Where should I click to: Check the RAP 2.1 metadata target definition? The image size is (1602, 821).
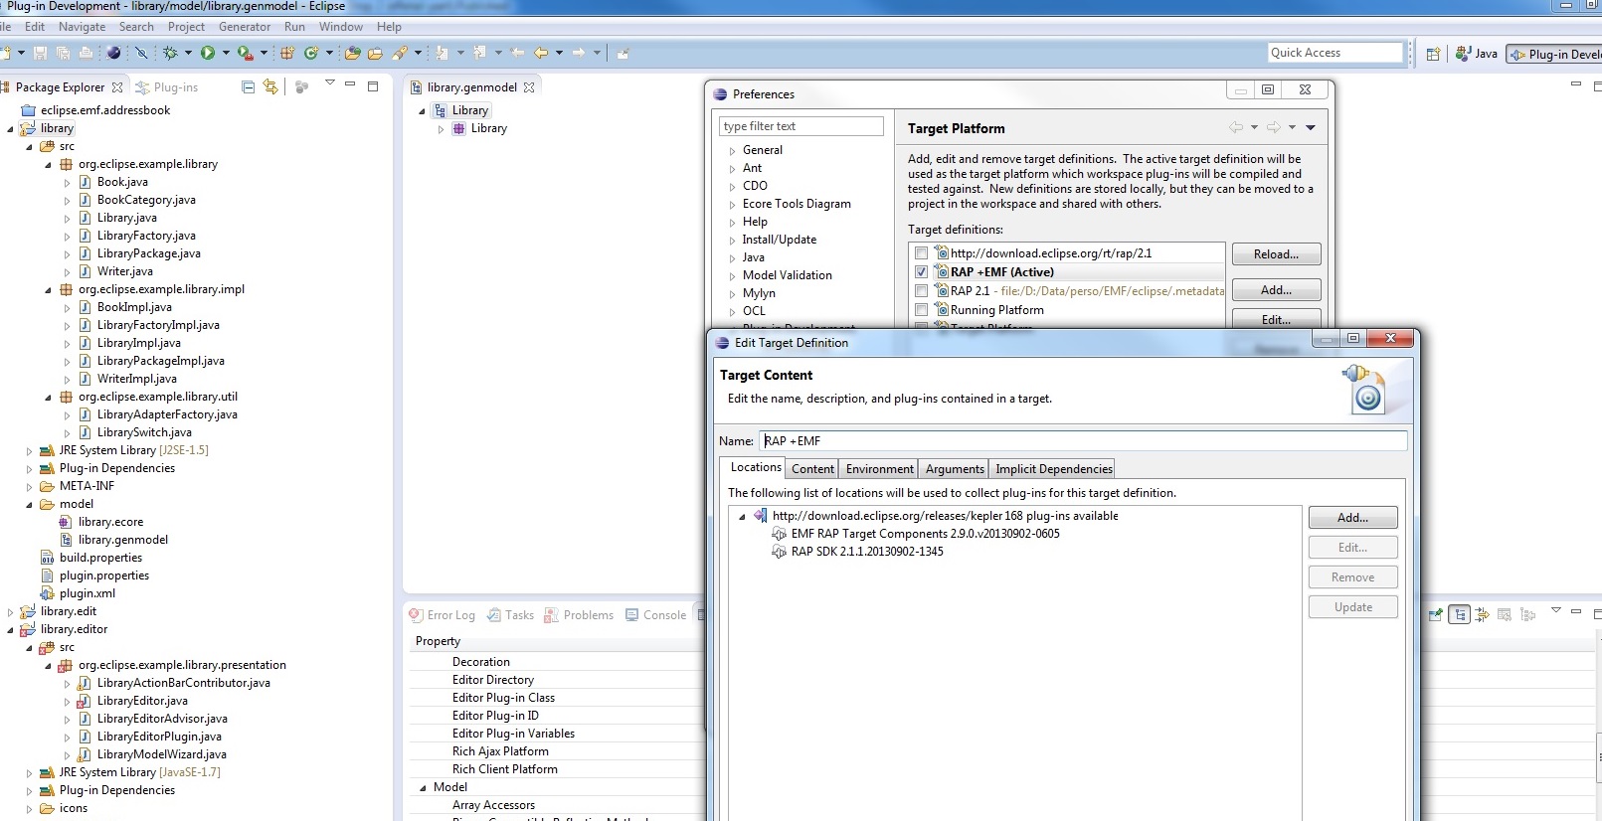921,291
